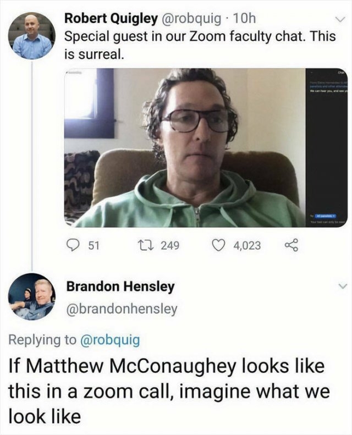Enlarge the Zoom call screenshot image
352x435 pixels.
[x=185, y=147]
